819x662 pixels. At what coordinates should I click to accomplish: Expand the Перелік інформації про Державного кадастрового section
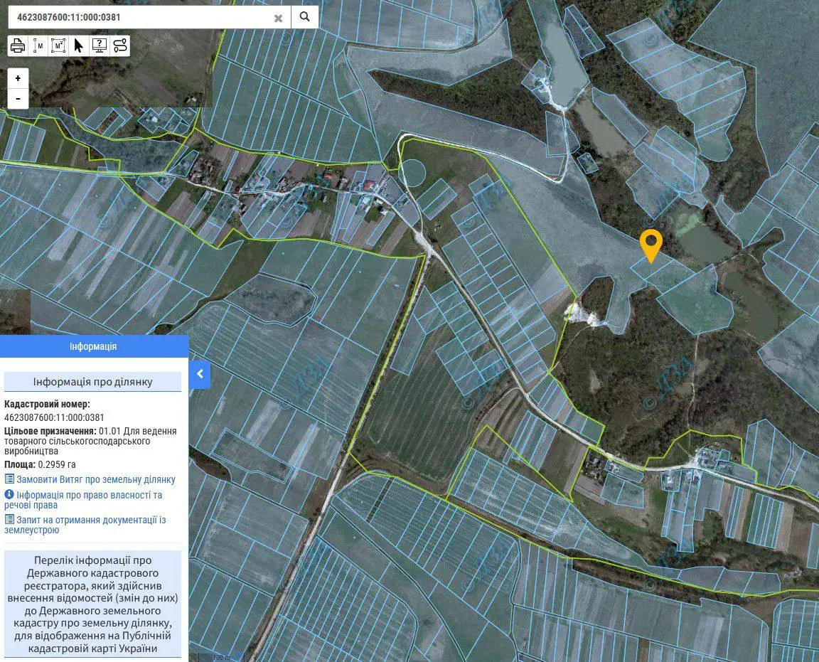(93, 604)
